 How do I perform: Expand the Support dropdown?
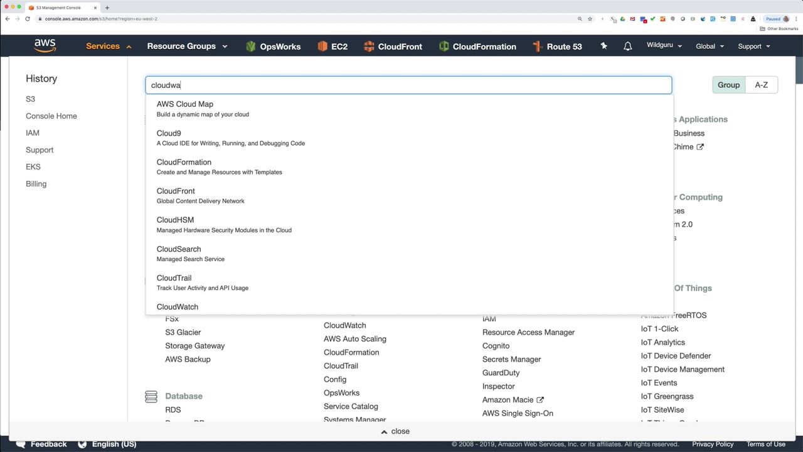754,46
